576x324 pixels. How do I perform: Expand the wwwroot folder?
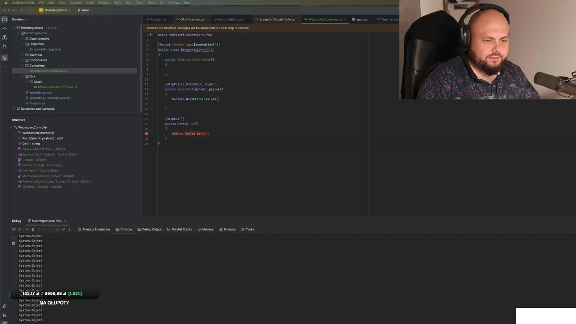22,55
